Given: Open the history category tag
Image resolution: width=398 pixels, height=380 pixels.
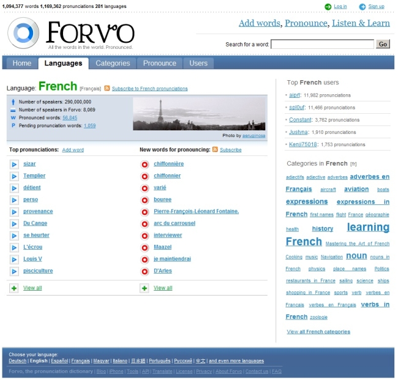Looking at the screenshot, I should [323, 229].
